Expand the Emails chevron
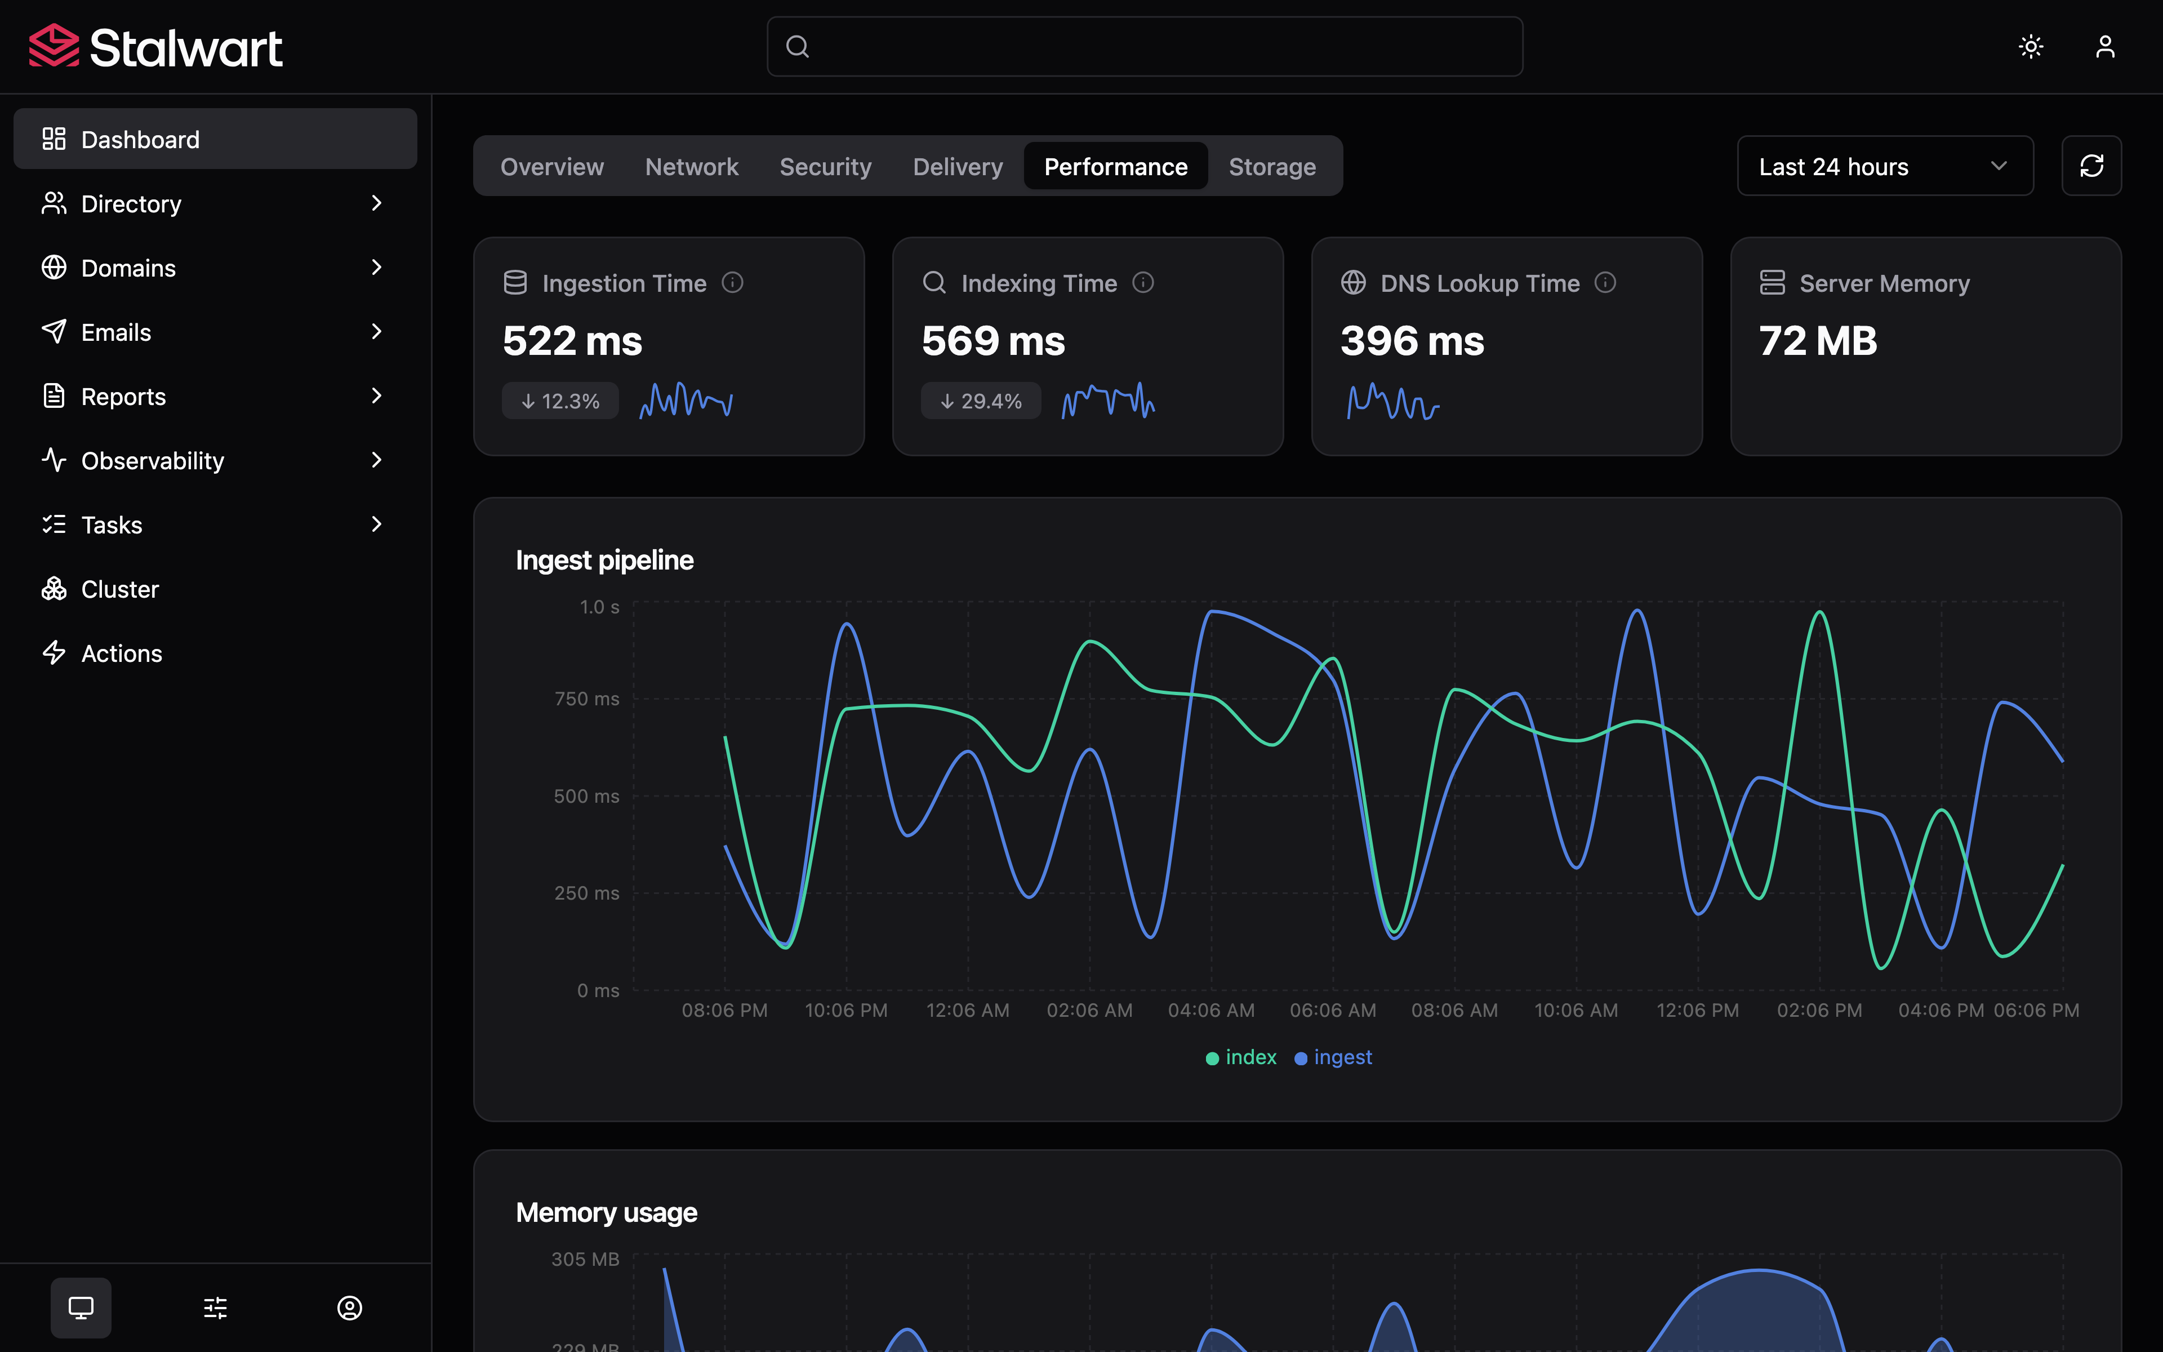 (x=376, y=332)
